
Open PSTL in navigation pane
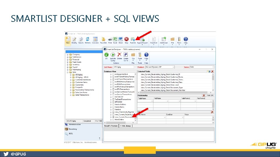71,134
